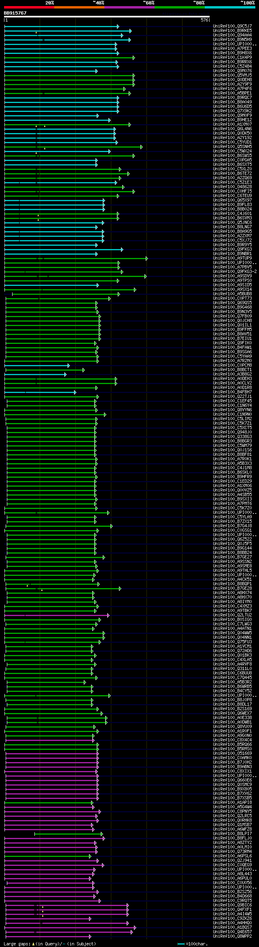Click the UniRef100_B2S256 label
259x947 pixels.
tap(232, 892)
